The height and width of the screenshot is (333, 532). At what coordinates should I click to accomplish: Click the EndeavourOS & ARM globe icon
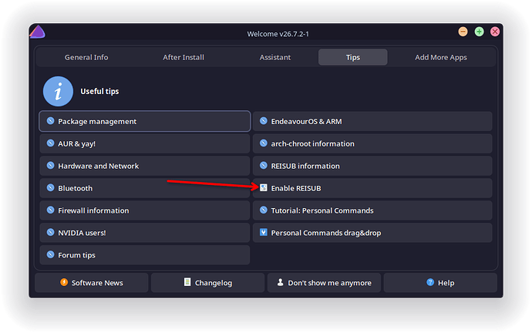click(x=264, y=121)
